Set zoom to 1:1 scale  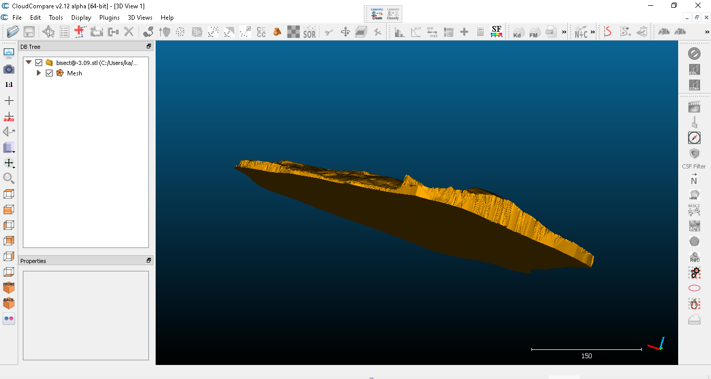(x=9, y=84)
